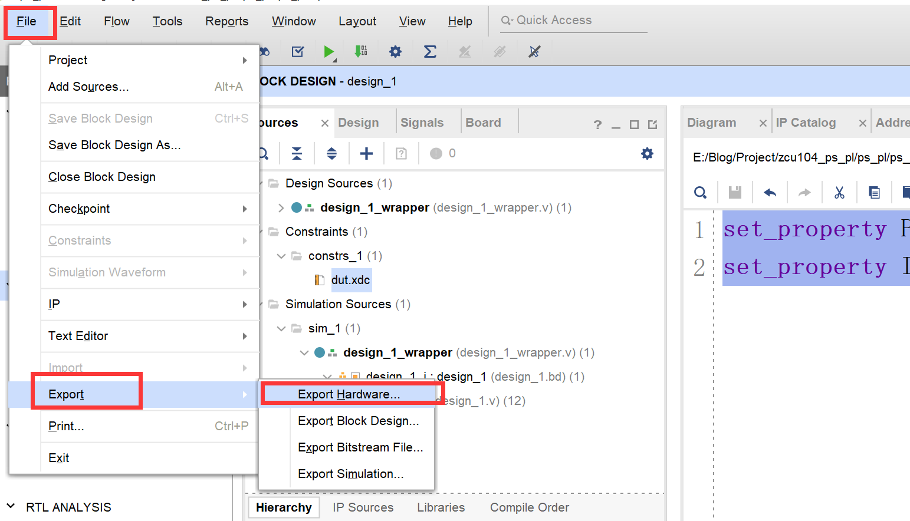
Task: Open the Layout menu
Action: click(x=357, y=21)
